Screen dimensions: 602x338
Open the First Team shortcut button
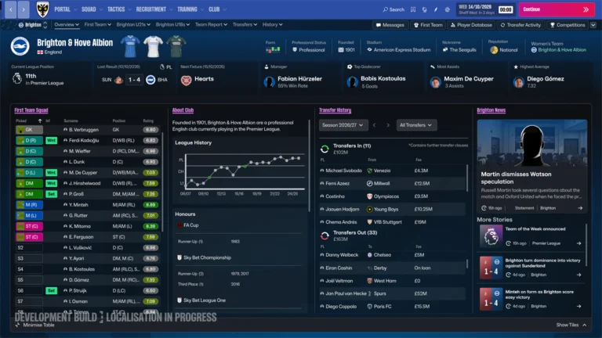tap(428, 25)
